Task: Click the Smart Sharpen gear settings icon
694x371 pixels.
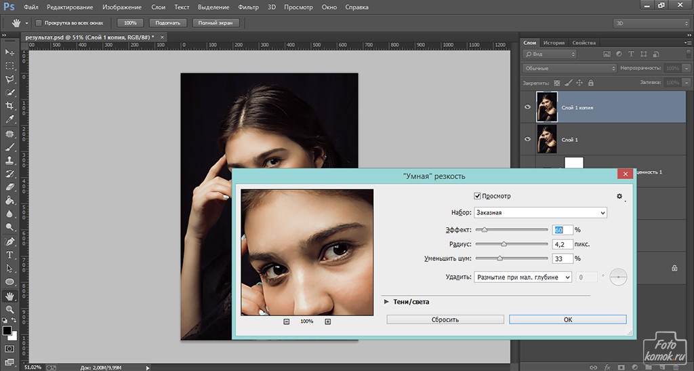Action: pyautogui.click(x=619, y=197)
